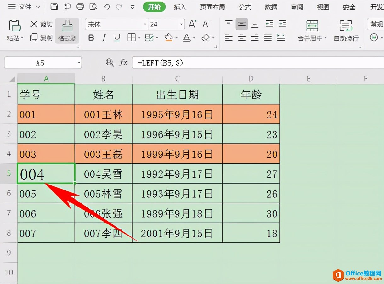This screenshot has height=284, width=384.
Task: Click the print preview icon
Action: point(93,7)
